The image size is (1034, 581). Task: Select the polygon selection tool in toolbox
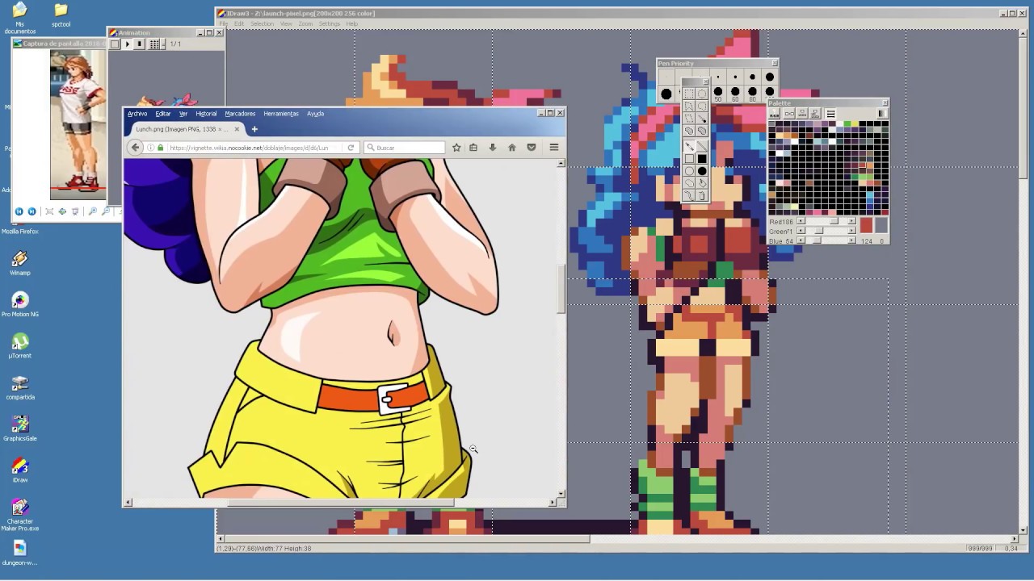(689, 107)
